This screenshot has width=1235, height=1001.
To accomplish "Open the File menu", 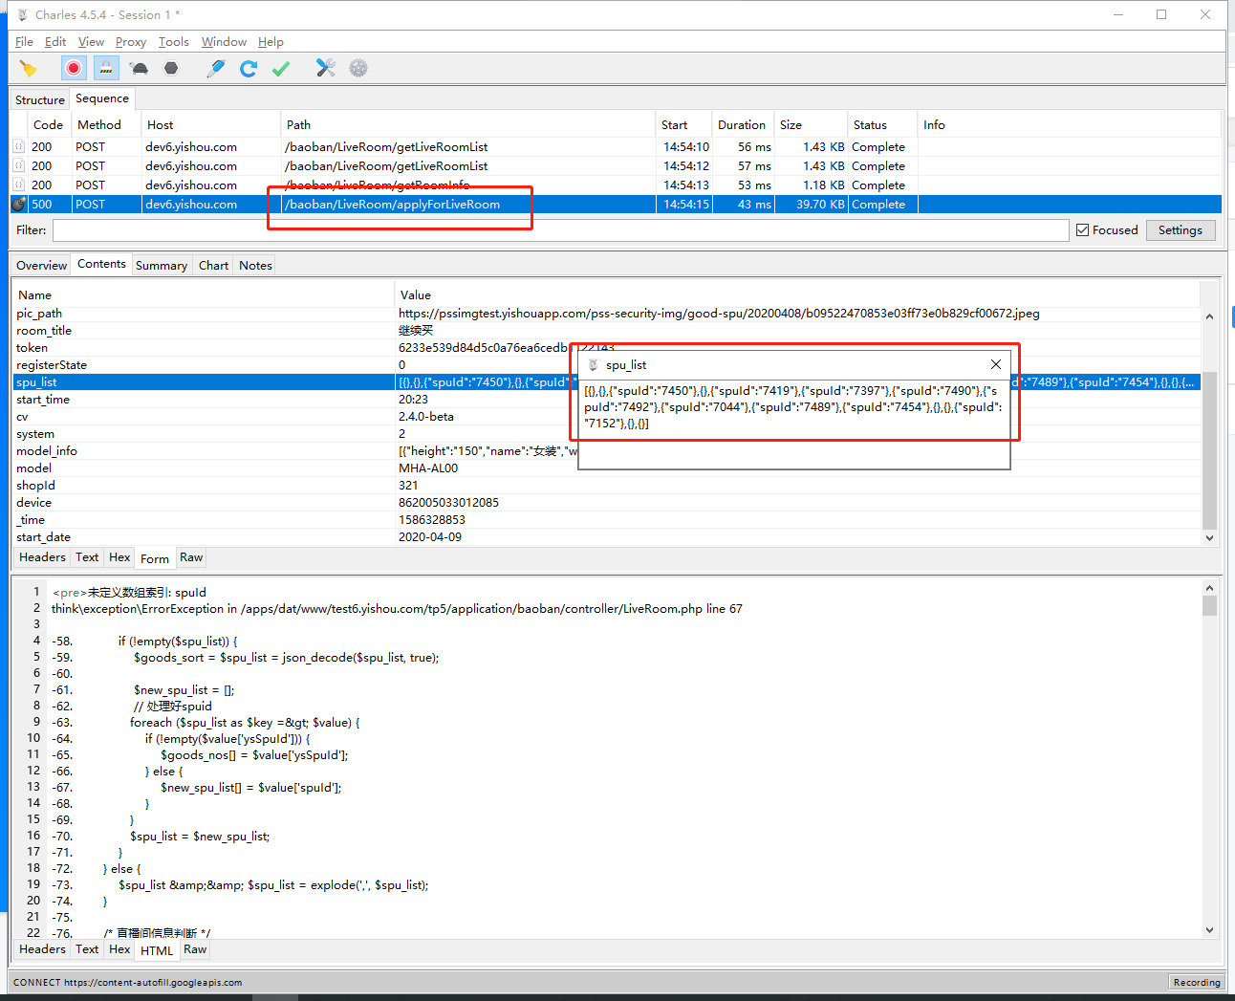I will [x=24, y=42].
